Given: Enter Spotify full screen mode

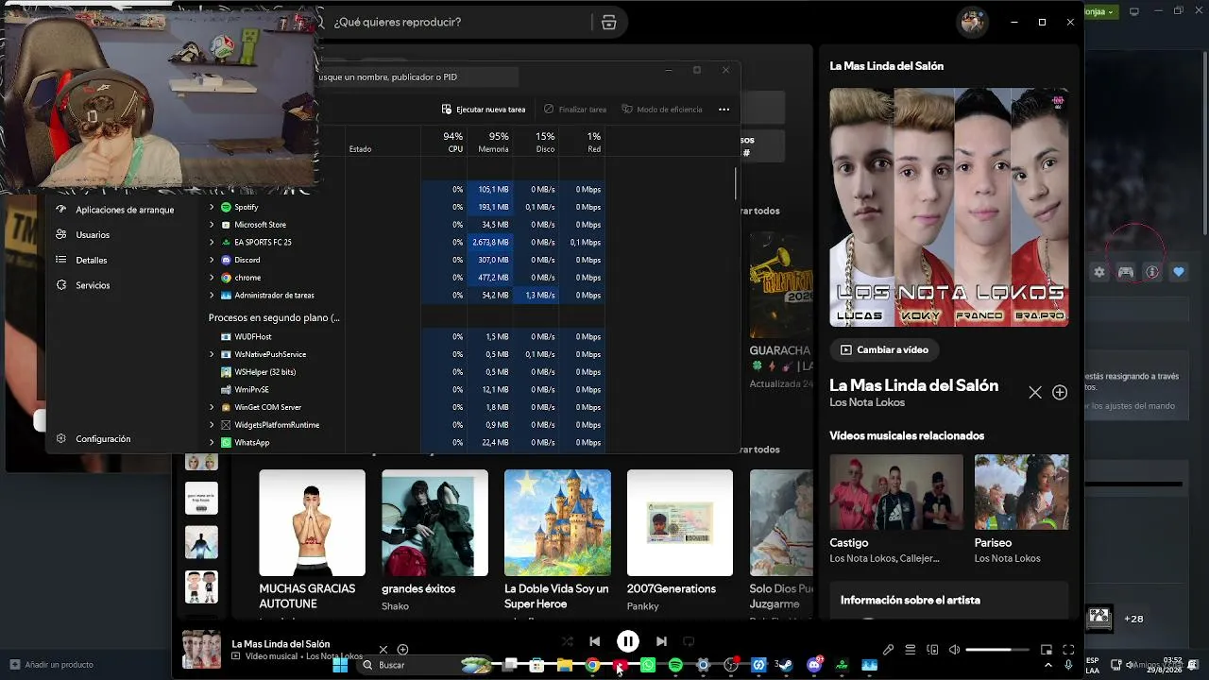Looking at the screenshot, I should click(1068, 650).
